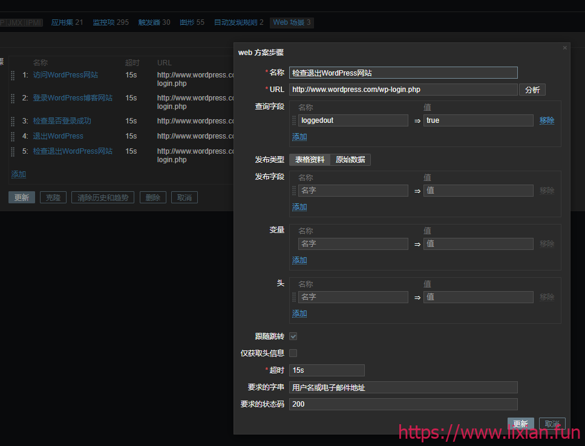Open the 监控项 295 tab
Image resolution: width=585 pixels, height=446 pixels.
[x=111, y=22]
